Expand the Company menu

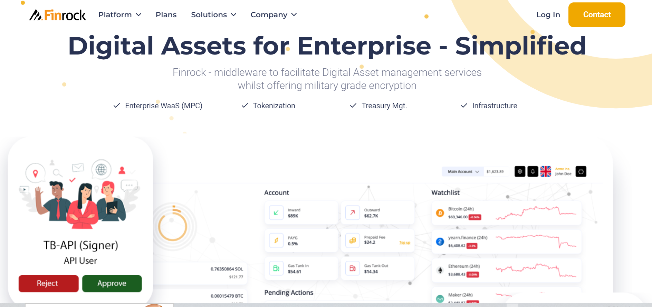tap(274, 14)
